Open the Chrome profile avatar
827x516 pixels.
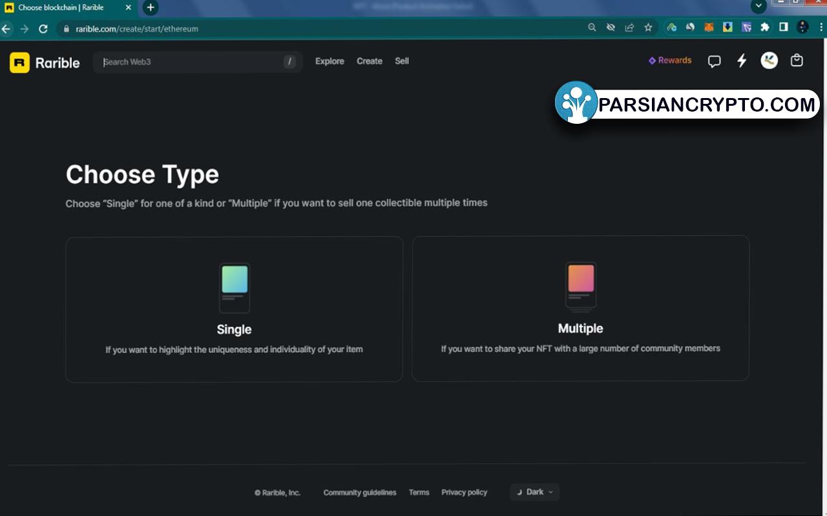click(x=803, y=27)
